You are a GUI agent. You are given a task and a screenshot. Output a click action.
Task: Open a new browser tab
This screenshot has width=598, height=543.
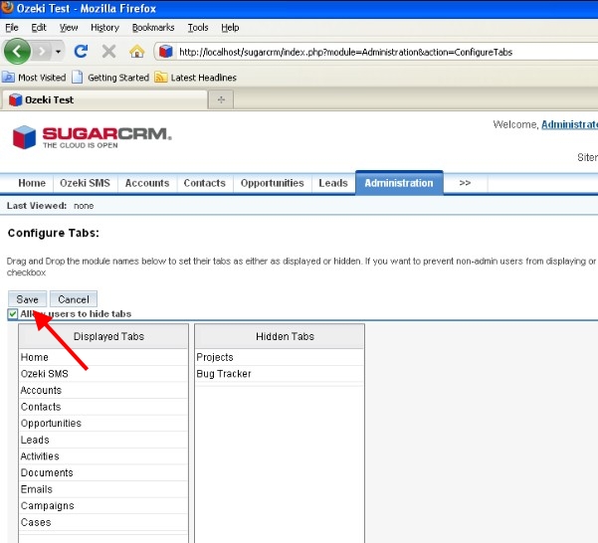click(x=221, y=99)
